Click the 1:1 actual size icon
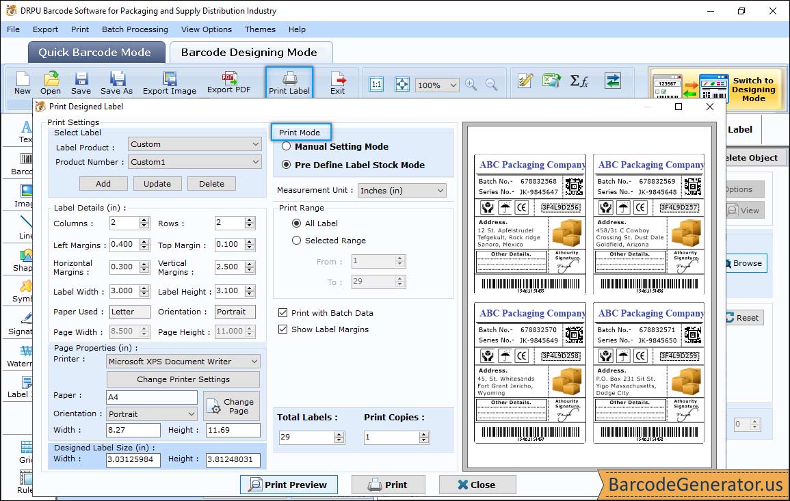This screenshot has height=501, width=790. pyautogui.click(x=376, y=84)
